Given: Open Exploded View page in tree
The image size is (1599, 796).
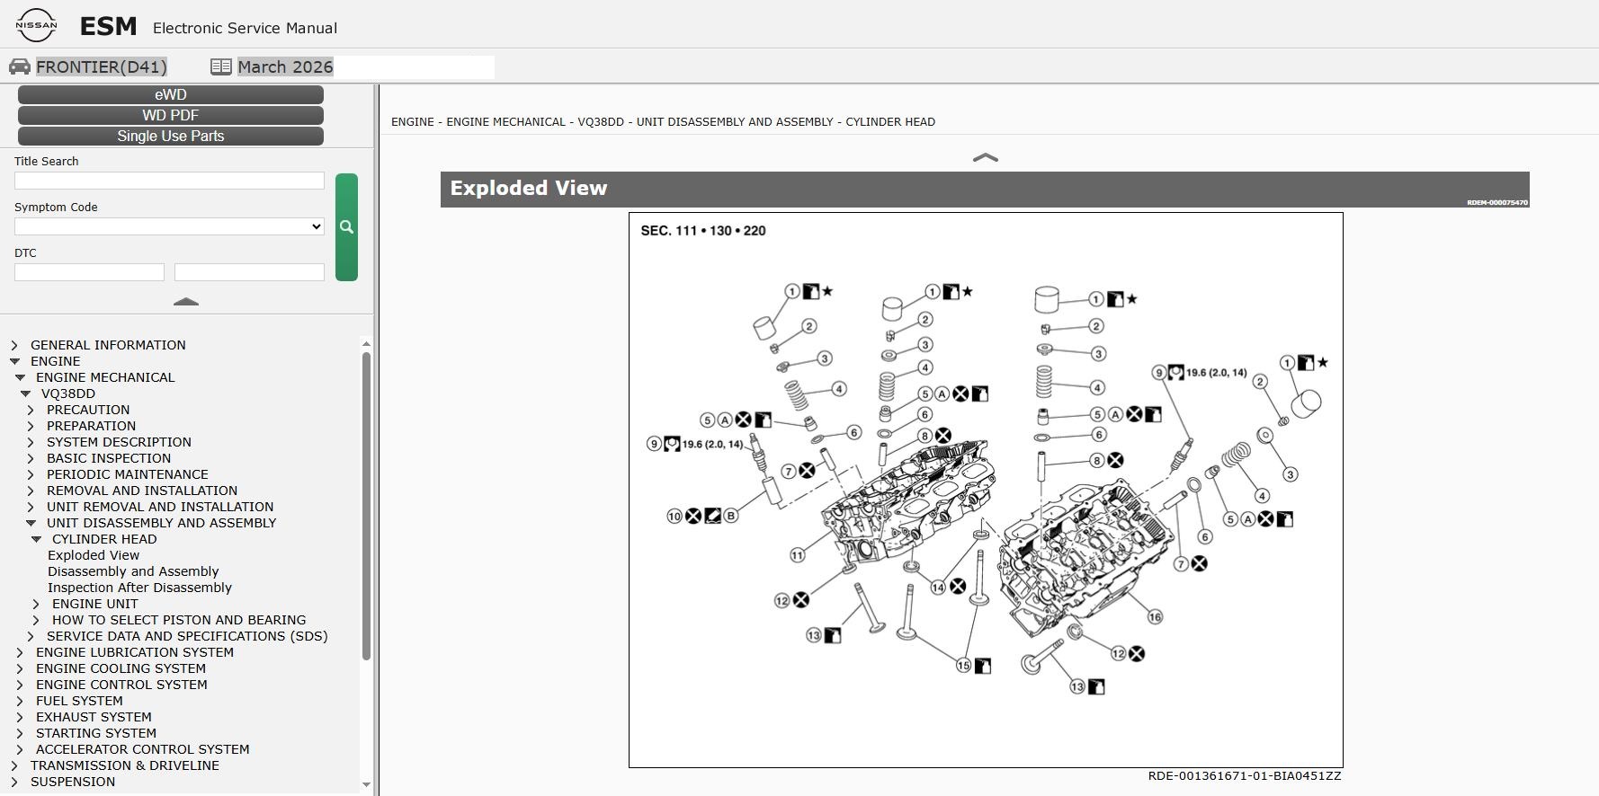Looking at the screenshot, I should point(94,555).
